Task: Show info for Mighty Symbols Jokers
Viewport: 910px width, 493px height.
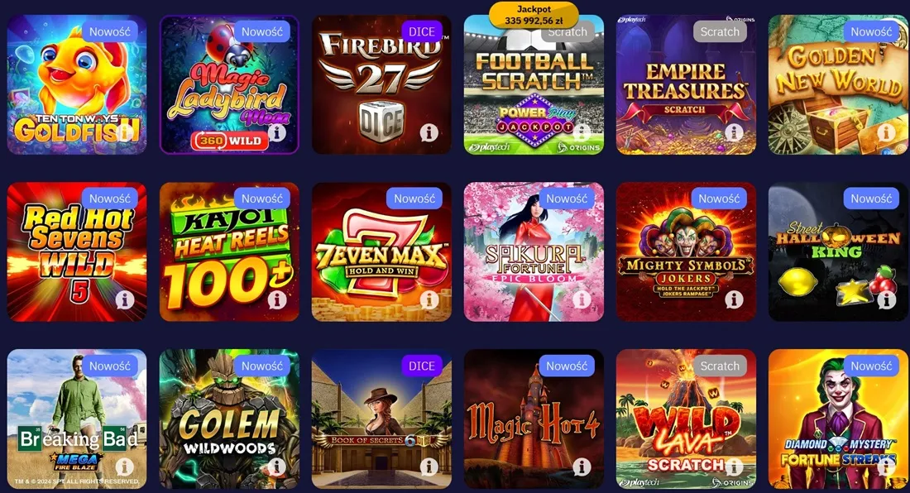Action: point(734,300)
